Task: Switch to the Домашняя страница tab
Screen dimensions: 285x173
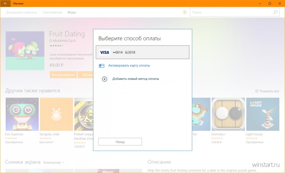Action: click(x=21, y=12)
